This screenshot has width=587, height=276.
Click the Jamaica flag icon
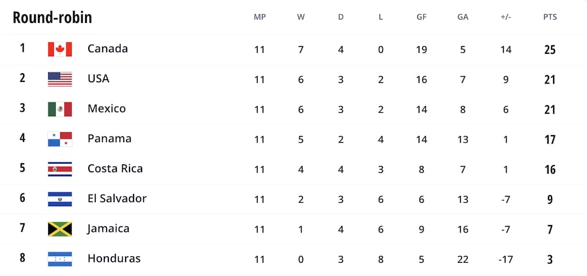click(x=60, y=229)
